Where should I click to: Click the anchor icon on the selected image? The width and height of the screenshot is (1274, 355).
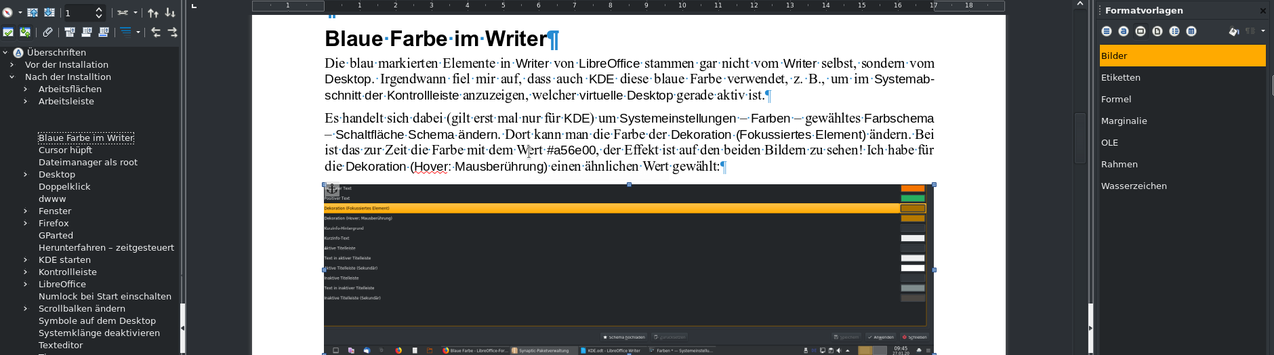pyautogui.click(x=332, y=190)
